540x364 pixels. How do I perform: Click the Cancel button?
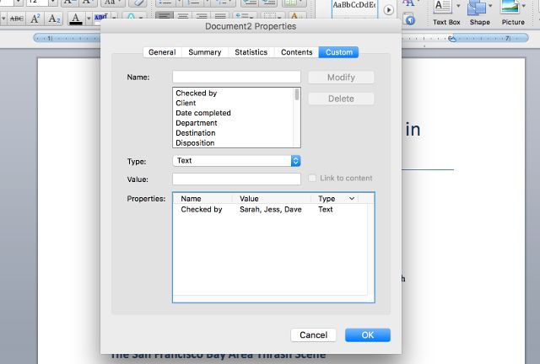click(313, 335)
